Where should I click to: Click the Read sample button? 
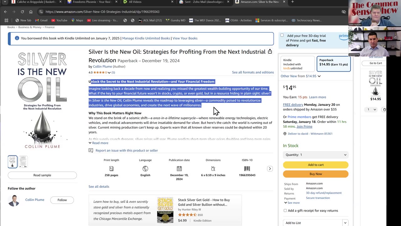(x=42, y=175)
